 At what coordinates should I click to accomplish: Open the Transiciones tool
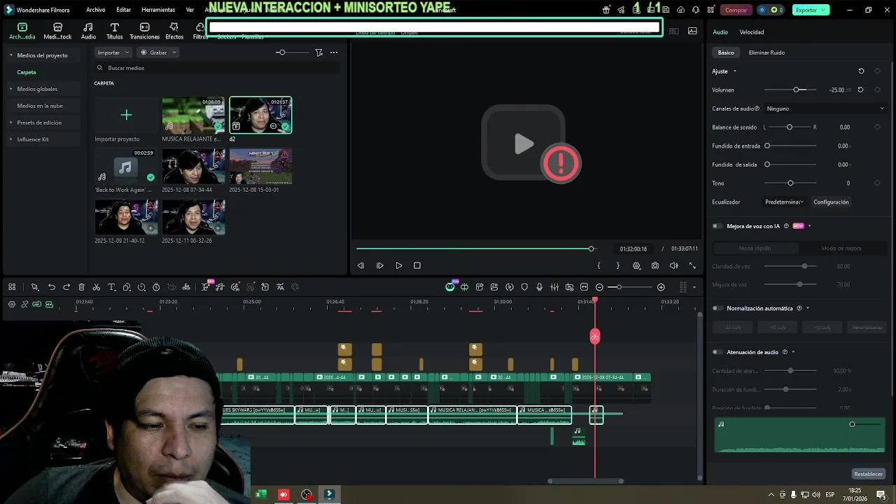[x=144, y=31]
